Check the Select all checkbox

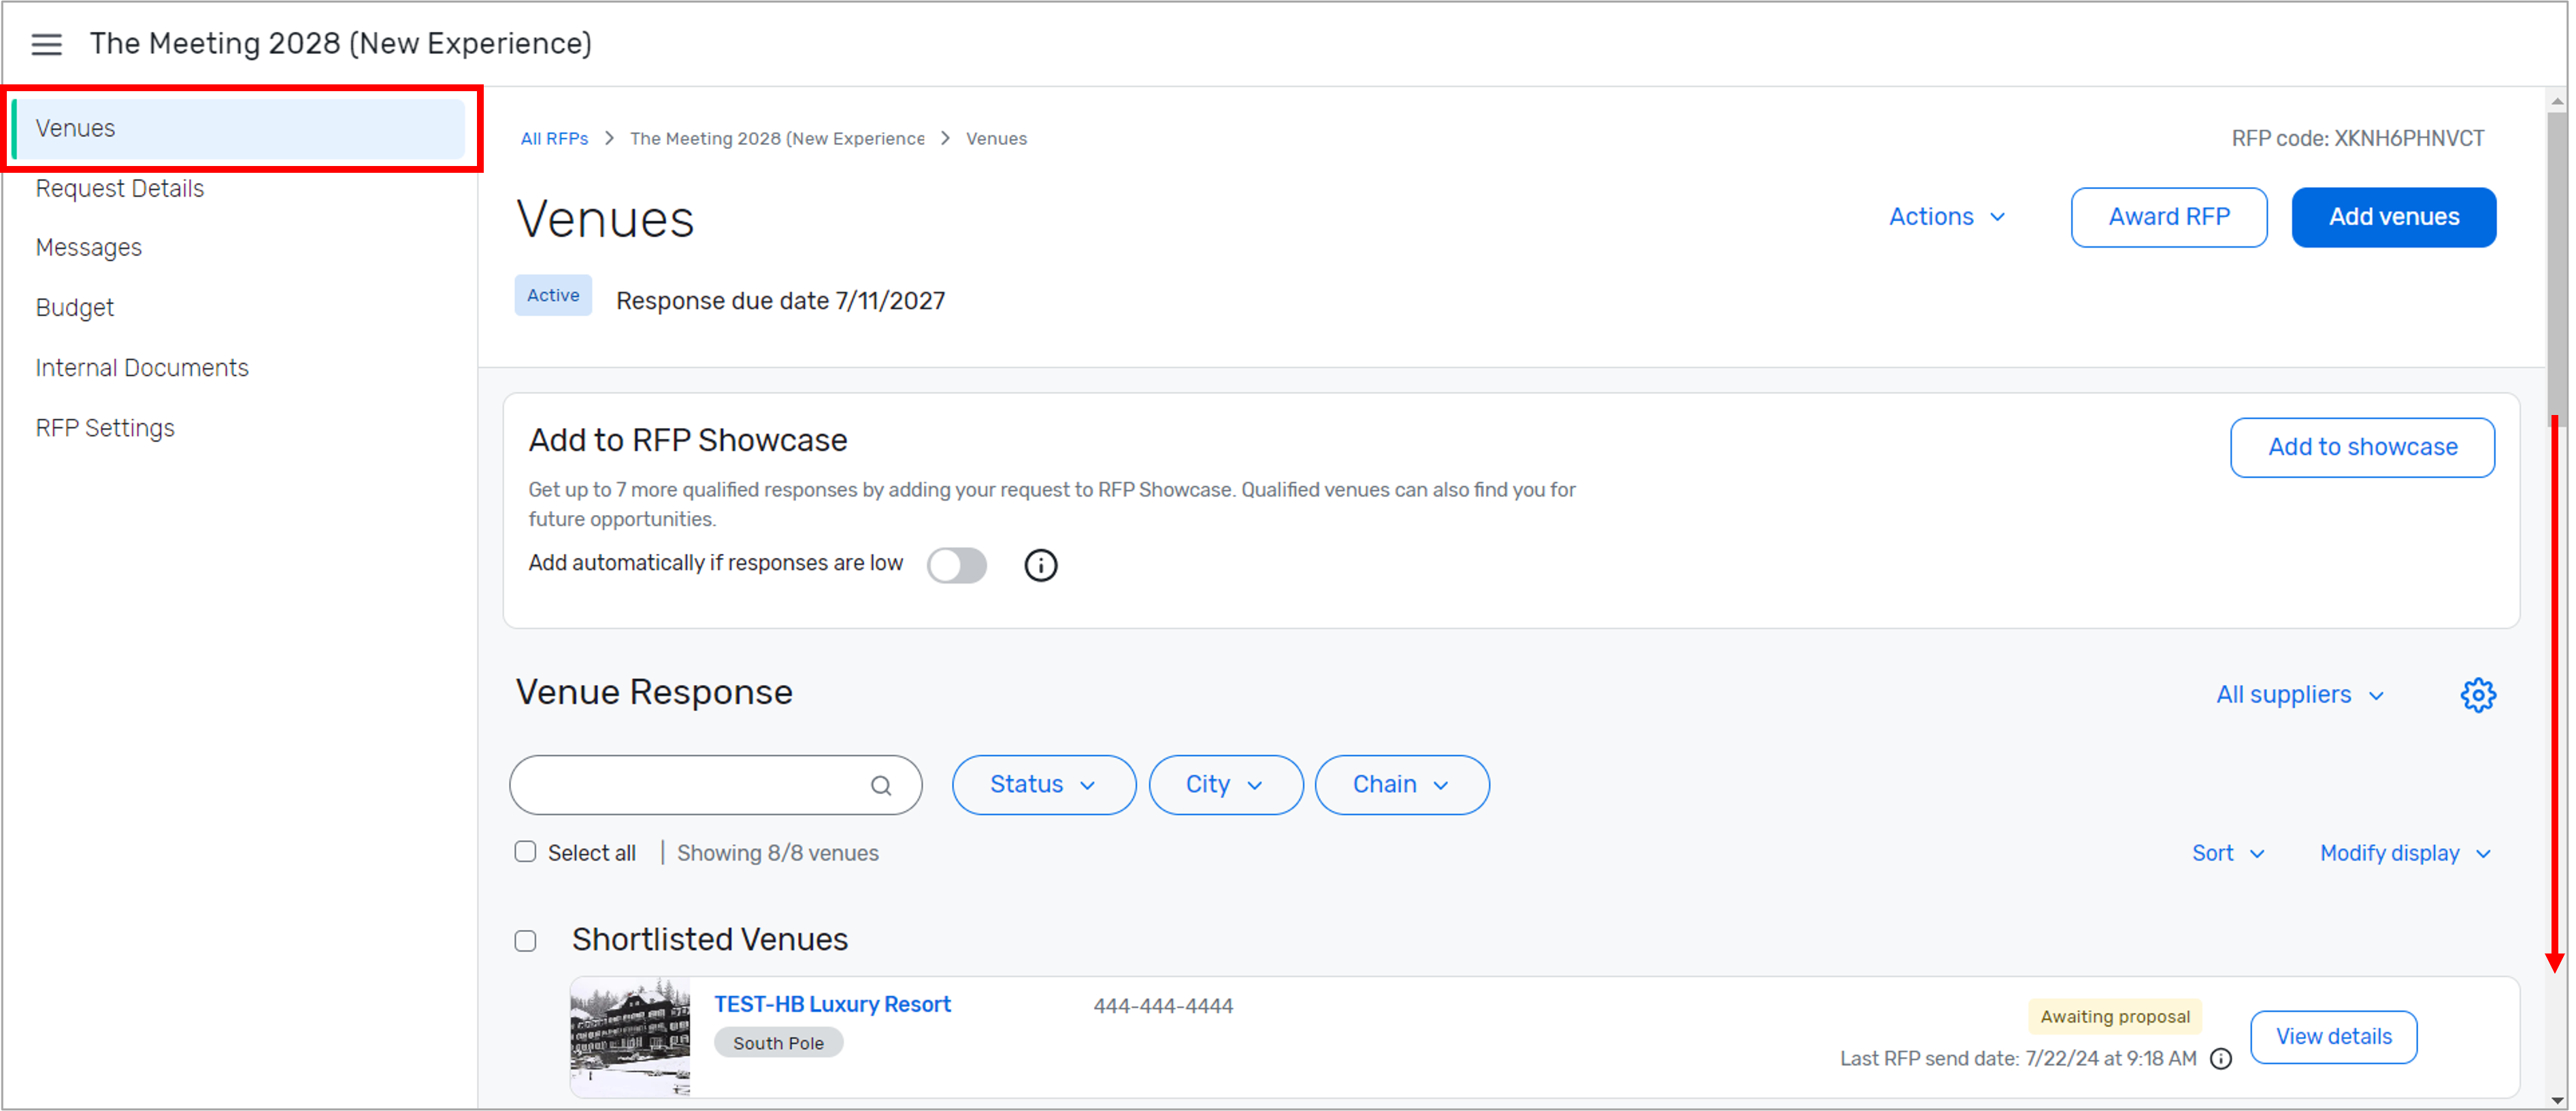[x=525, y=852]
